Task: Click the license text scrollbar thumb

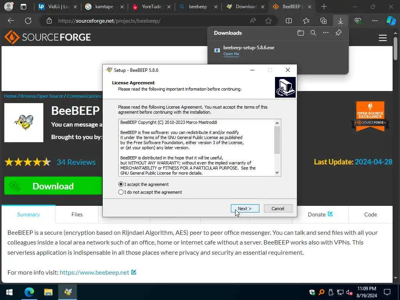Action: [x=277, y=140]
